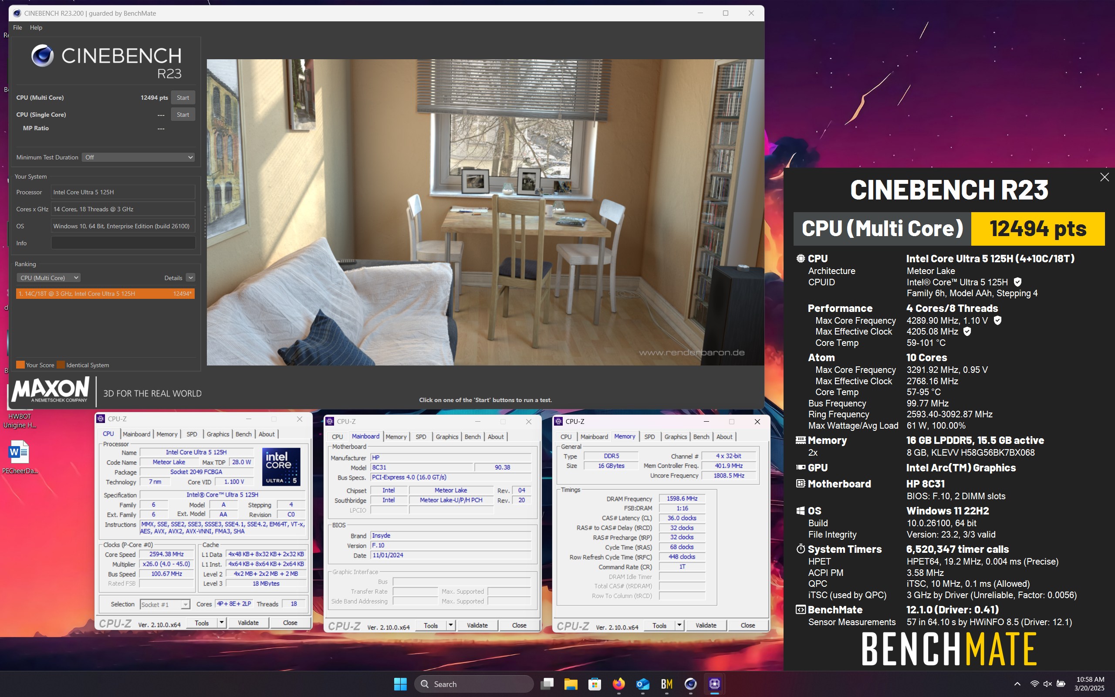Click the muted volume tray icon
The height and width of the screenshot is (697, 1115).
[x=1048, y=684]
